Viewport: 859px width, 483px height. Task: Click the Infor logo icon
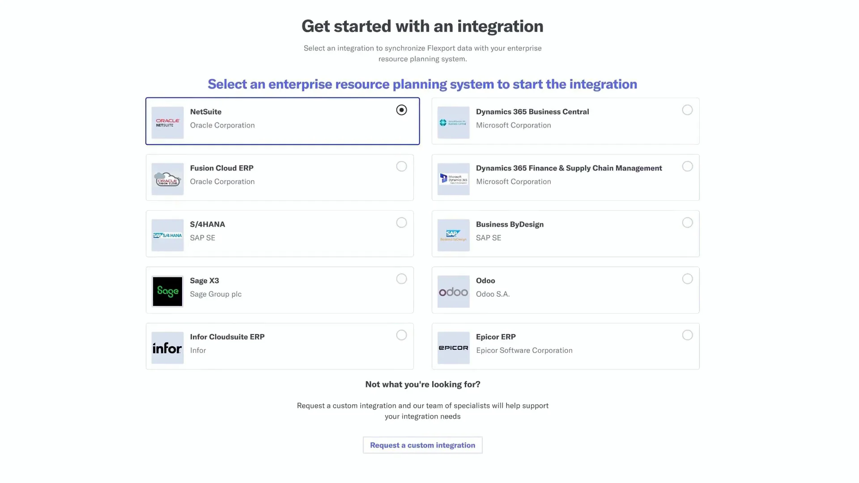[x=167, y=348]
